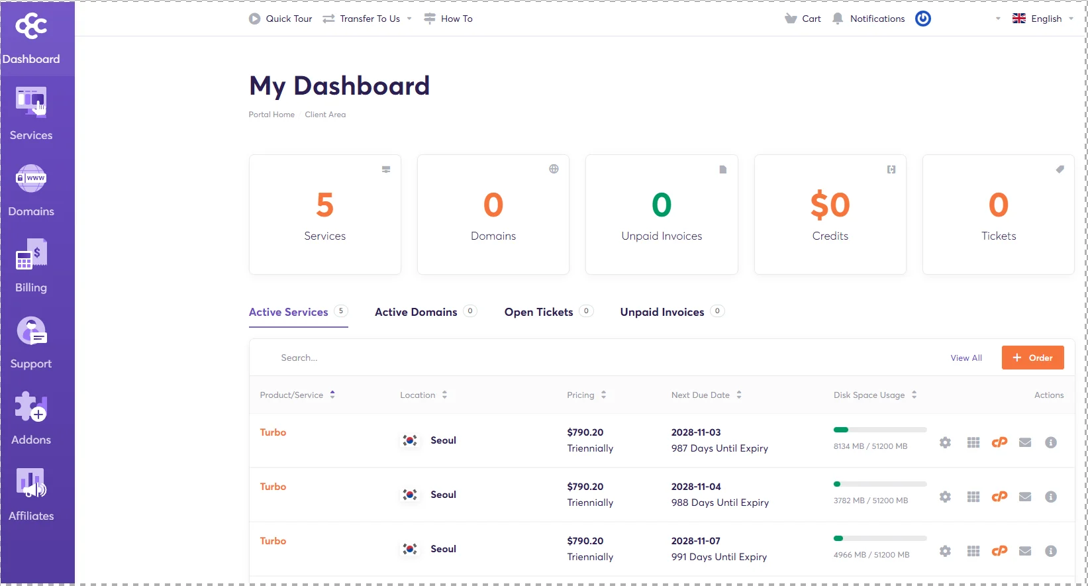This screenshot has width=1088, height=586.
Task: Open the Transfer To Us dropdown
Action: pyautogui.click(x=368, y=19)
